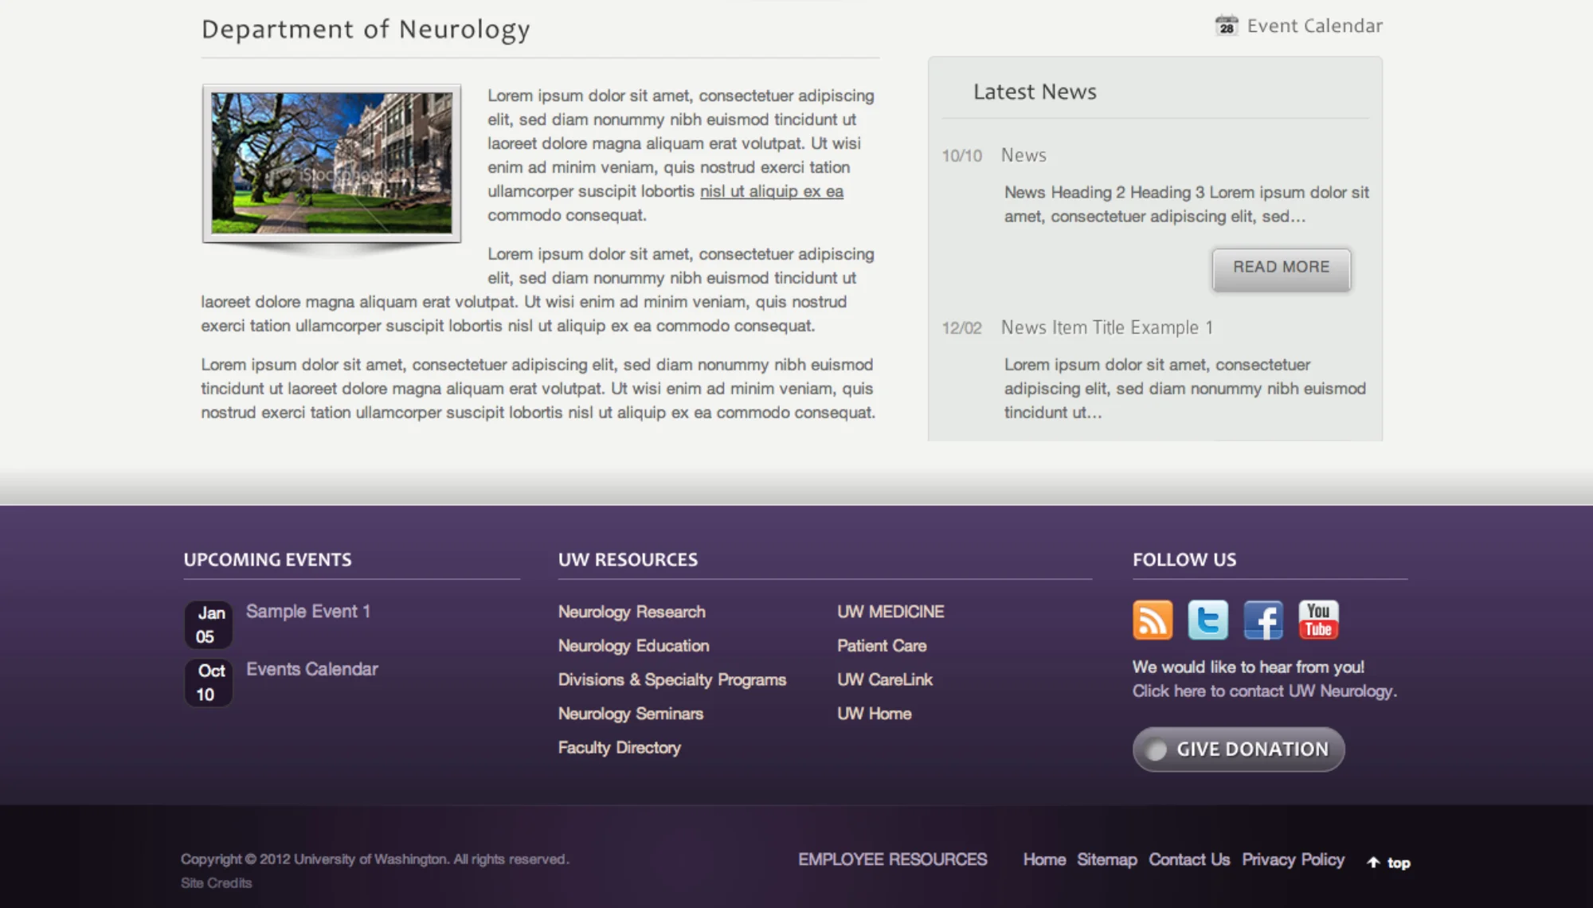Click 'We would like to hear from you!' text
The width and height of the screenshot is (1593, 908).
coord(1248,667)
